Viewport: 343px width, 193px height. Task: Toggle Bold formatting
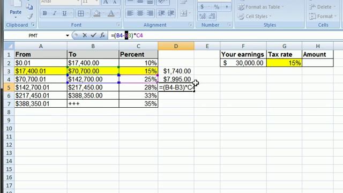pyautogui.click(x=44, y=13)
